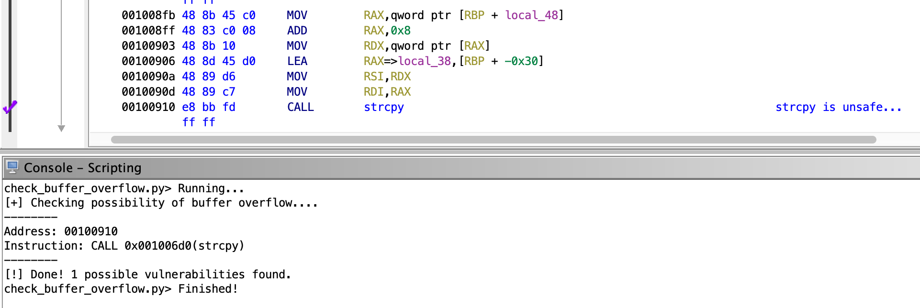Select the ADD mnemonic

(297, 31)
